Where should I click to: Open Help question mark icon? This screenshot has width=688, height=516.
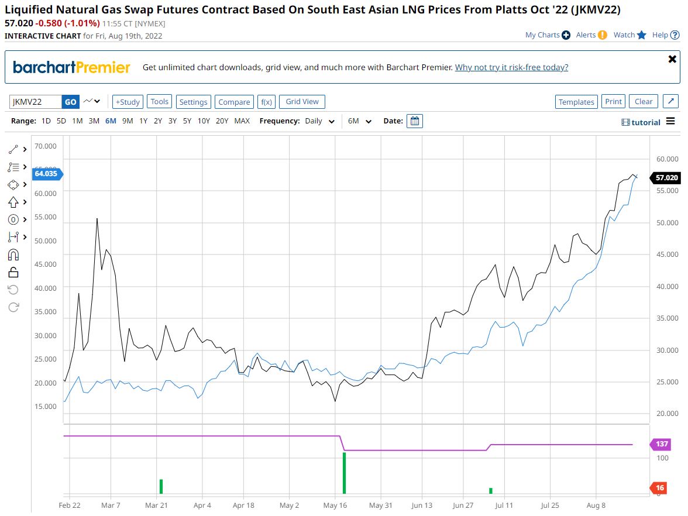[x=674, y=35]
